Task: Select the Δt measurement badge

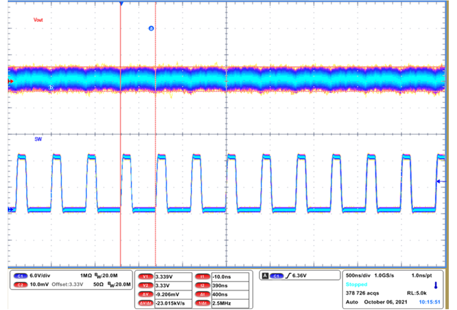Action: [x=202, y=294]
